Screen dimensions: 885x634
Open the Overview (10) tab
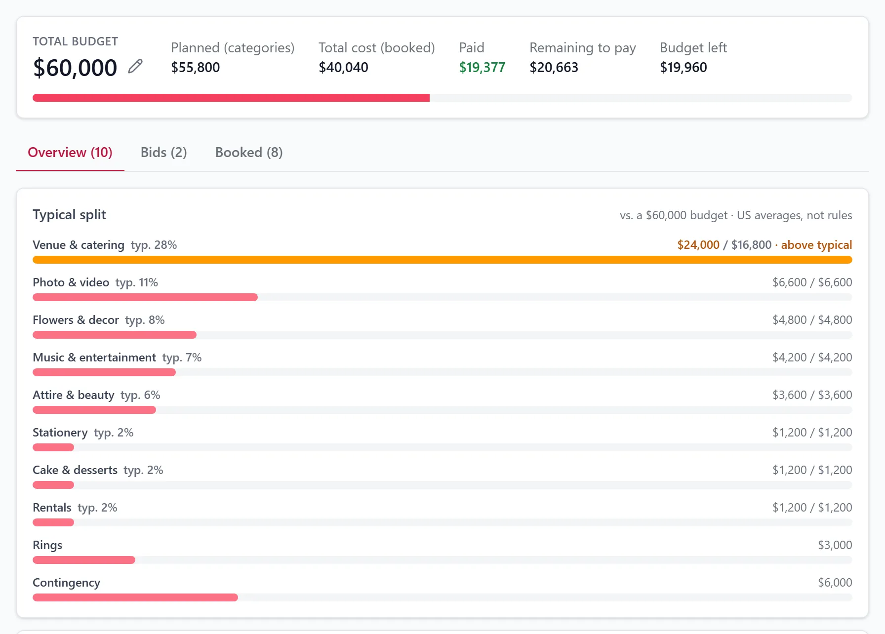(x=70, y=153)
